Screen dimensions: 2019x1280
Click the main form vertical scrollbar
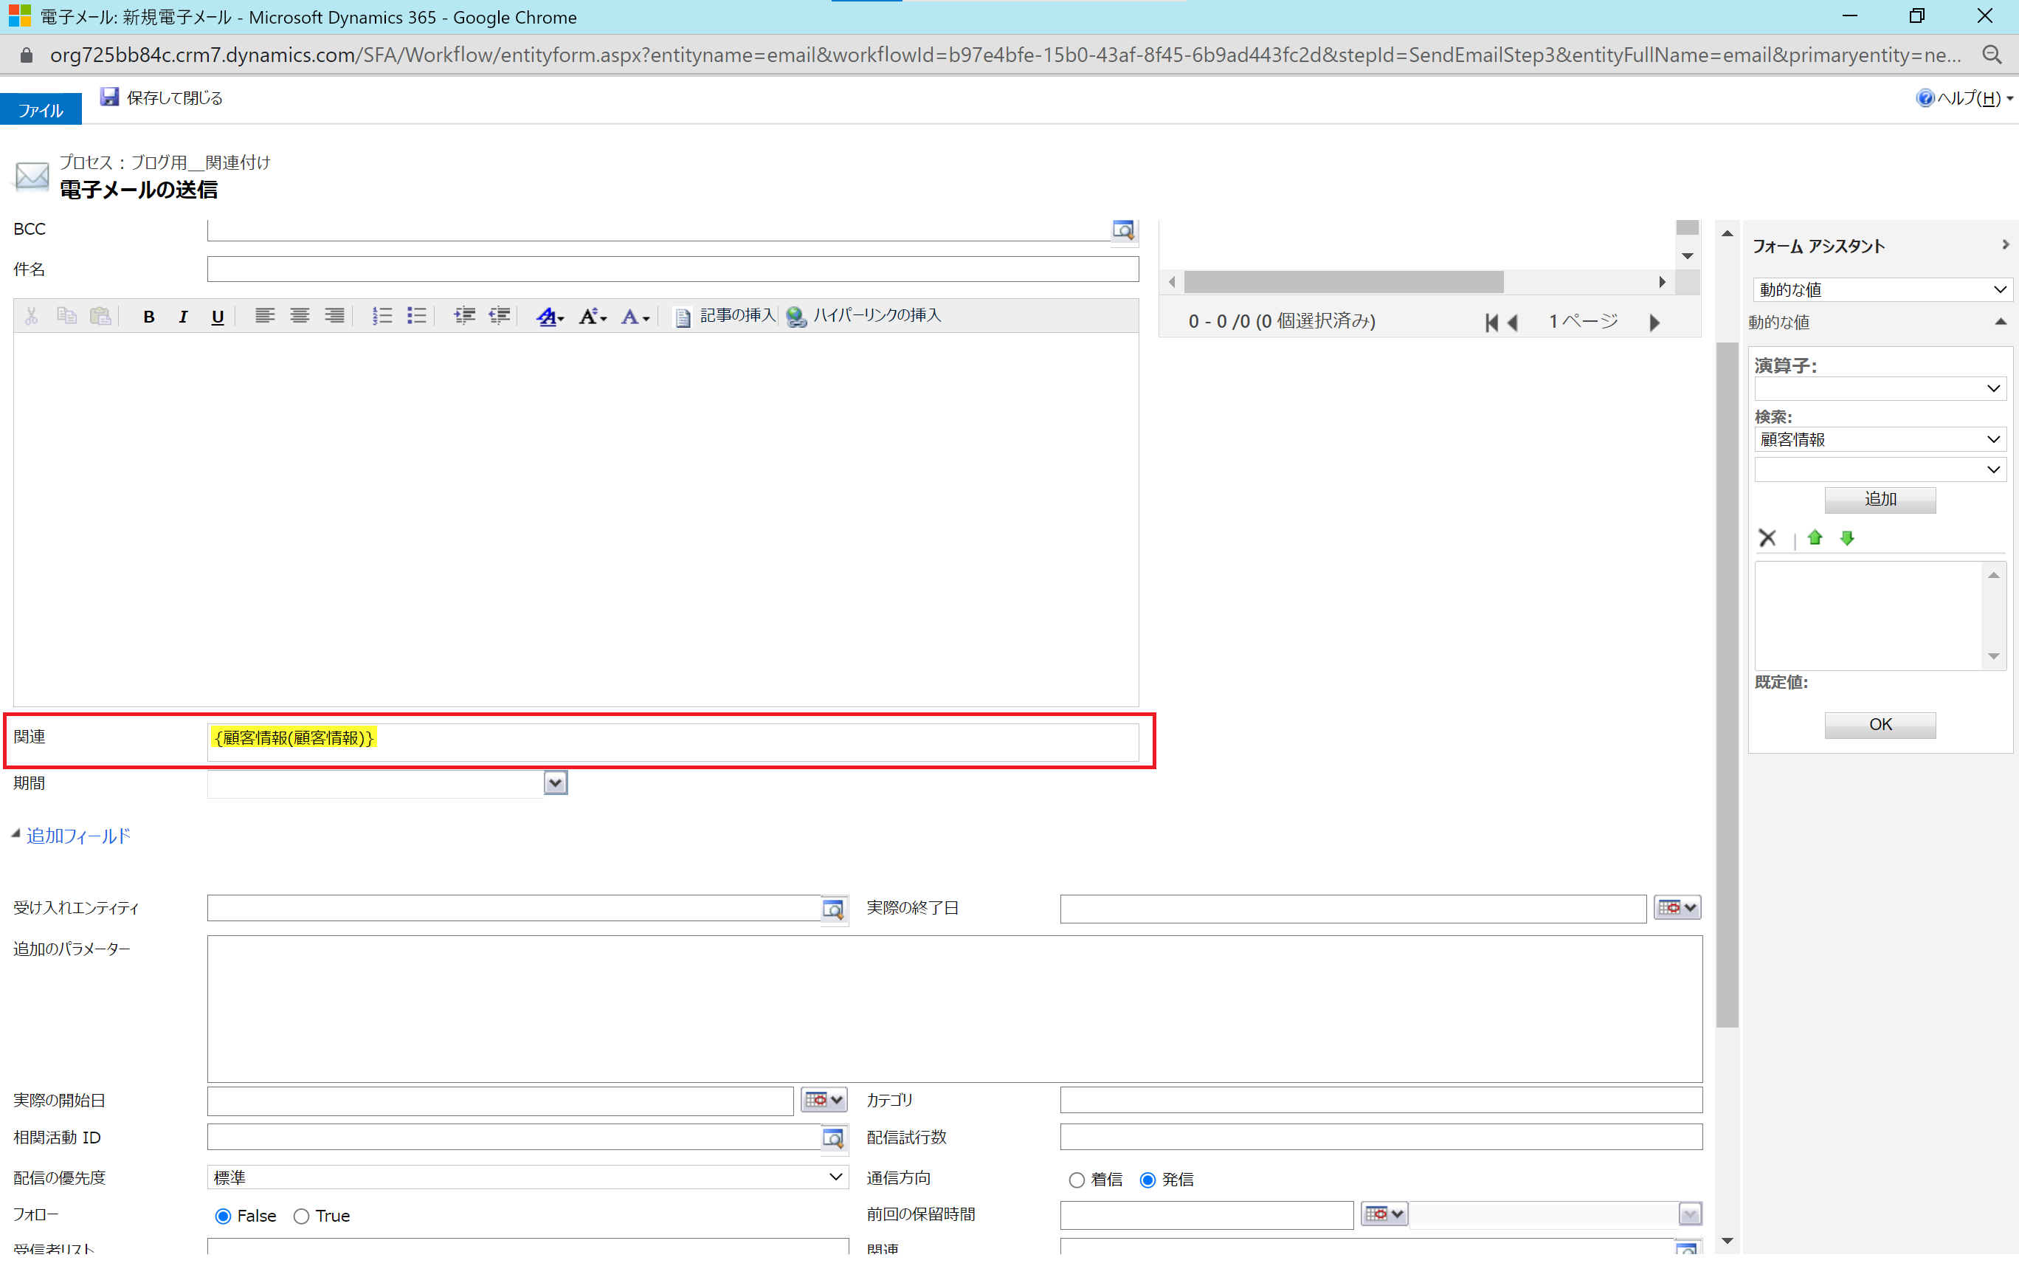pyautogui.click(x=1726, y=684)
